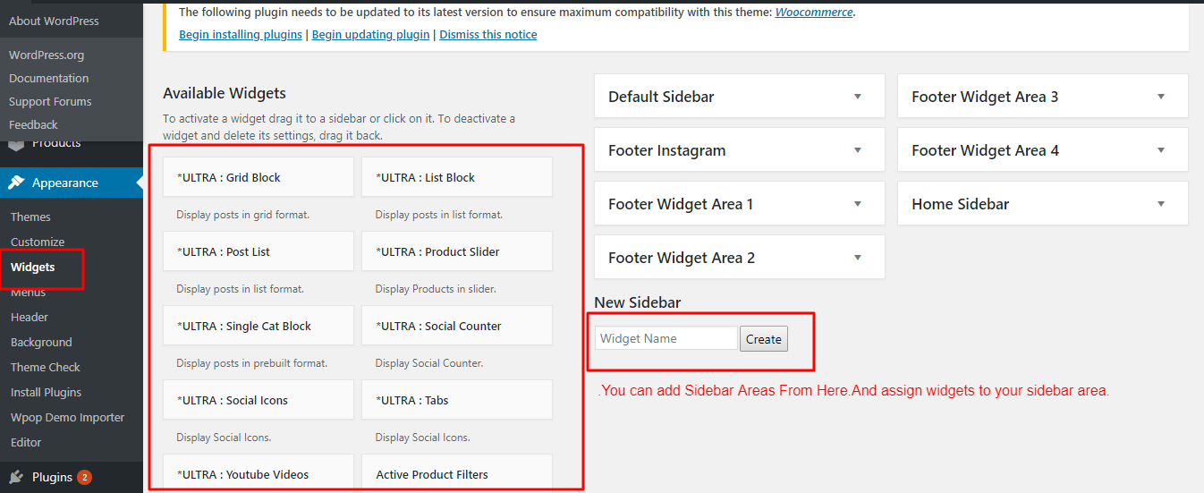Click the Widget Name input field

[666, 338]
